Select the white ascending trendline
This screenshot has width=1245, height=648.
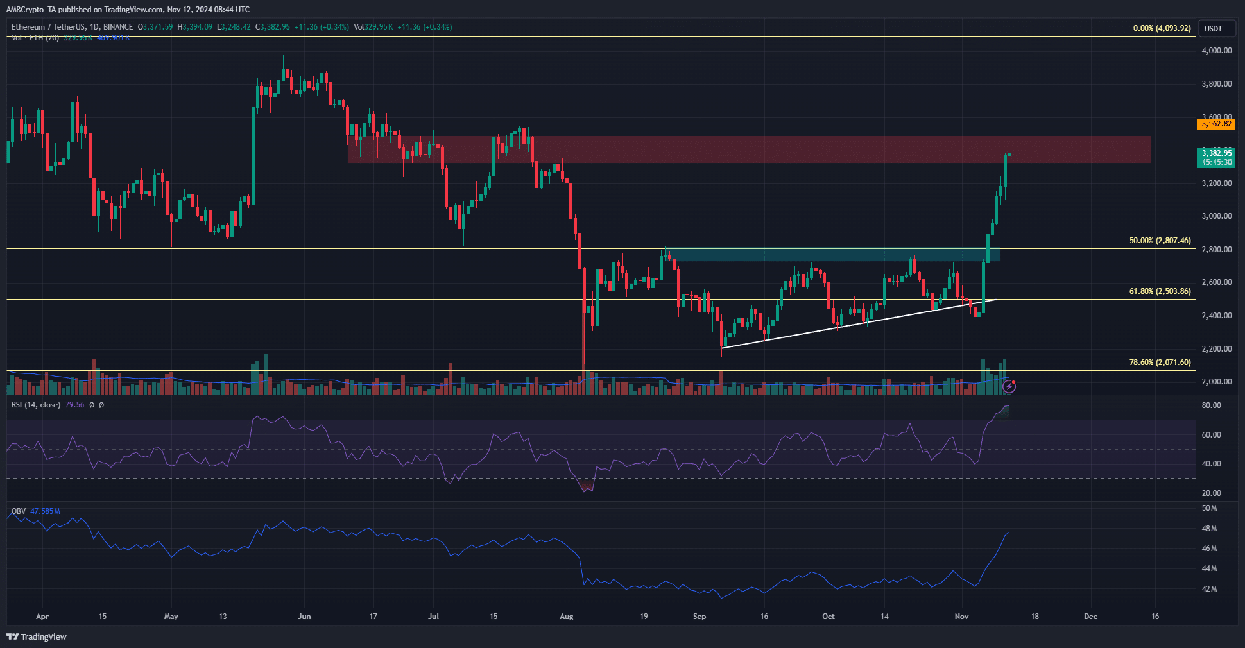pos(859,323)
